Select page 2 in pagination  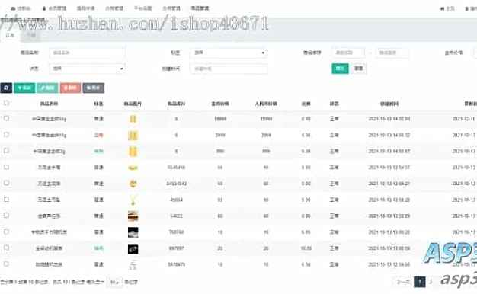click(x=431, y=282)
